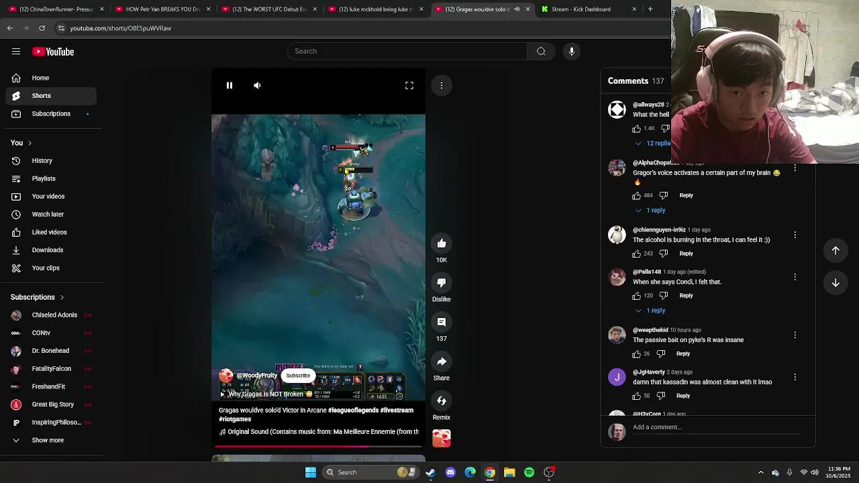859x483 pixels.
Task: Seek along the Short's red progress bar
Action: [319, 446]
